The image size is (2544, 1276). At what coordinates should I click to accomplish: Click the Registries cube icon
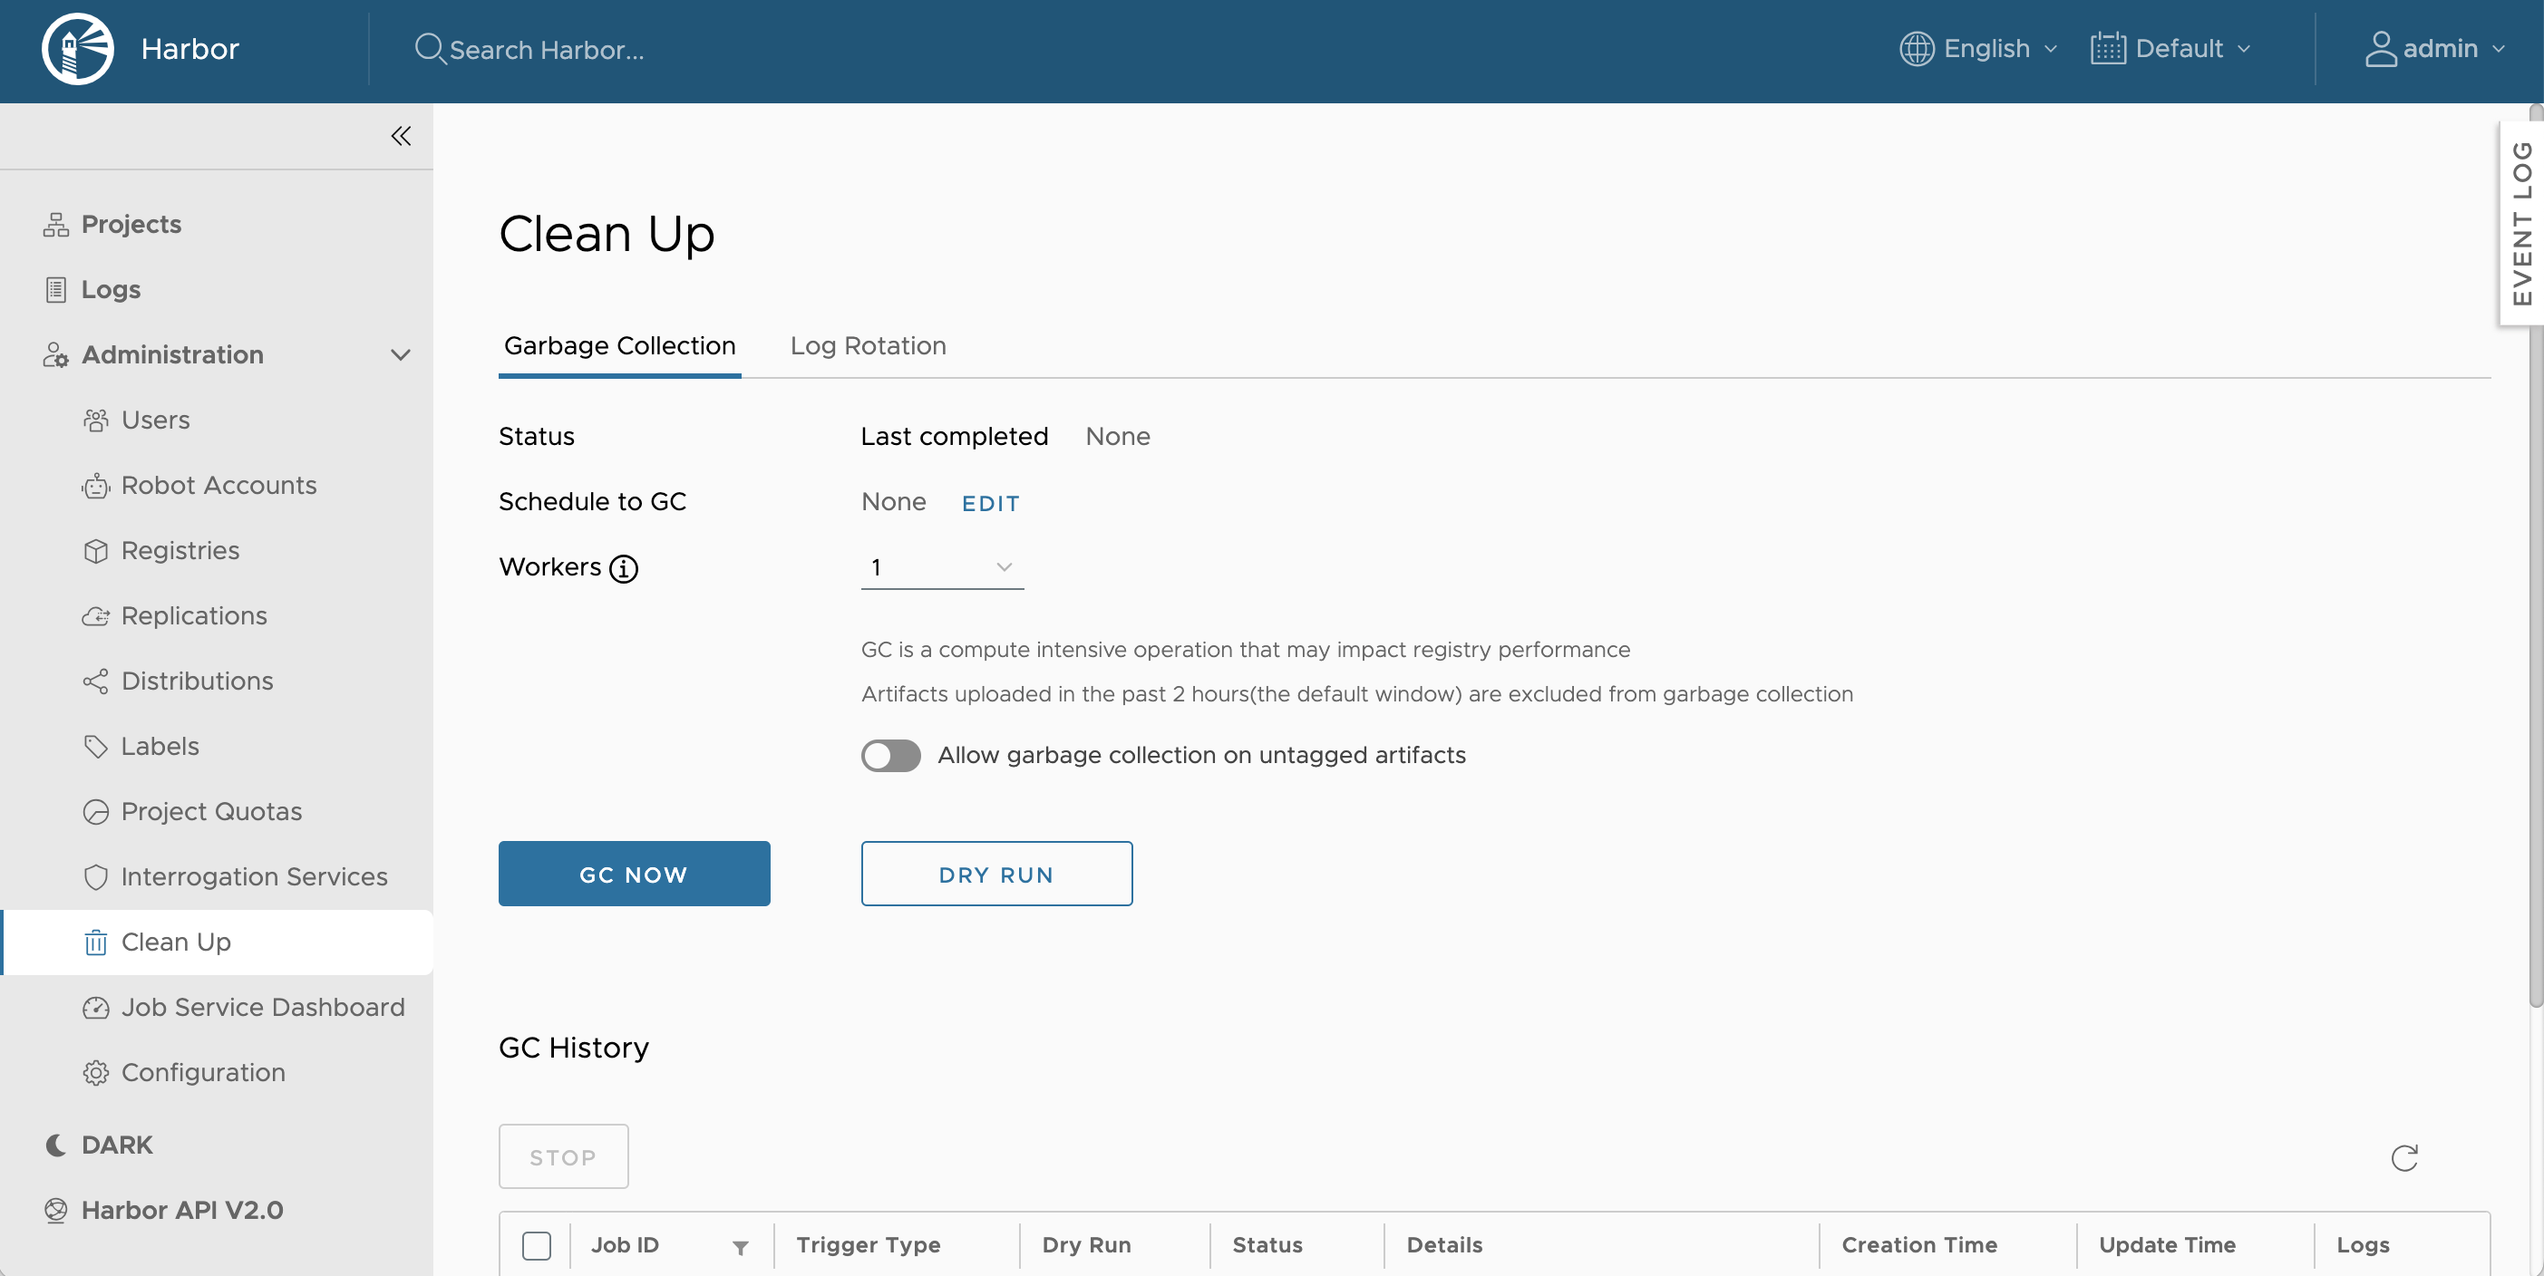tap(96, 551)
